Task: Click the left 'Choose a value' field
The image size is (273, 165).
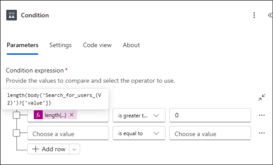Action: (x=68, y=134)
